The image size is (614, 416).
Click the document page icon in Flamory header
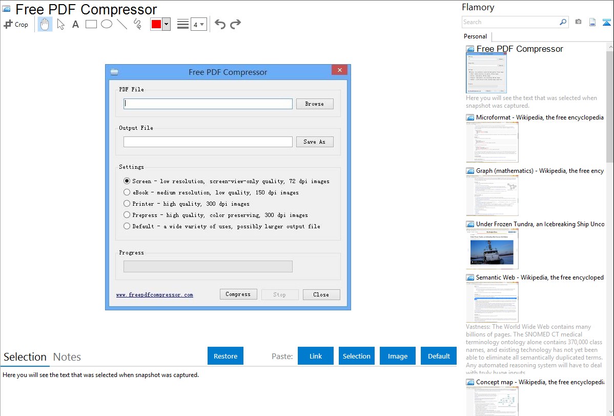592,22
